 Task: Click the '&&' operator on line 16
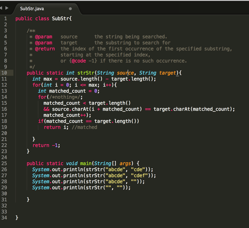tap(46, 109)
